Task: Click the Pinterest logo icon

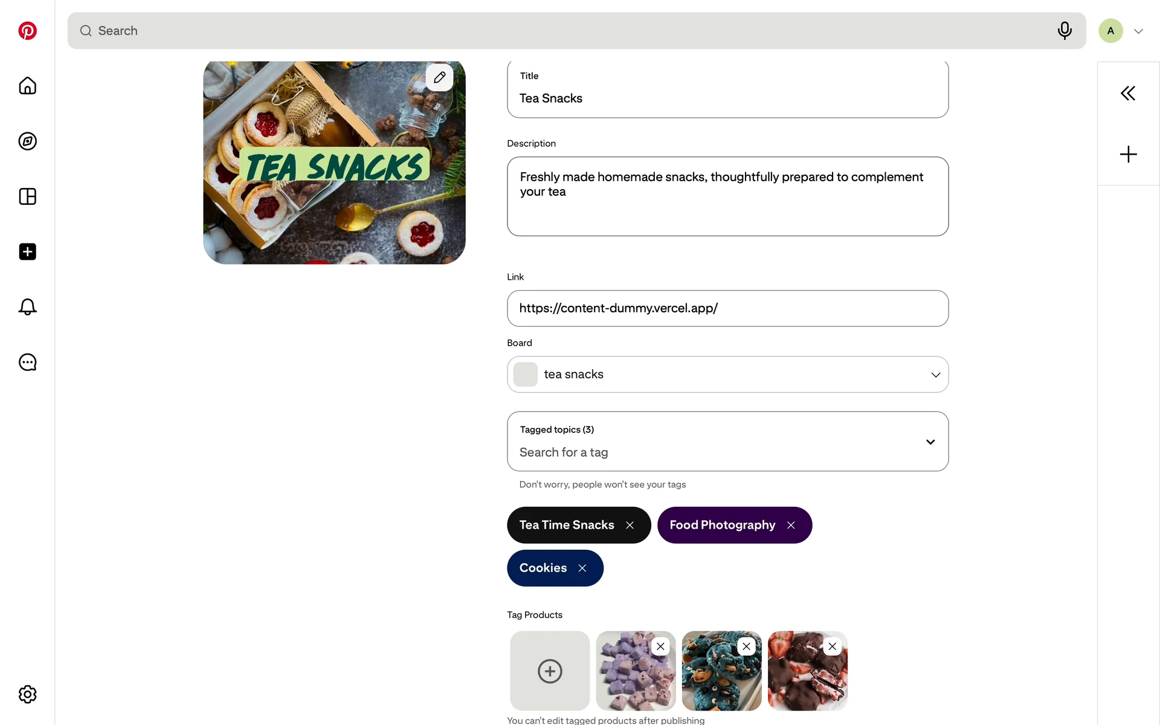Action: click(x=27, y=31)
